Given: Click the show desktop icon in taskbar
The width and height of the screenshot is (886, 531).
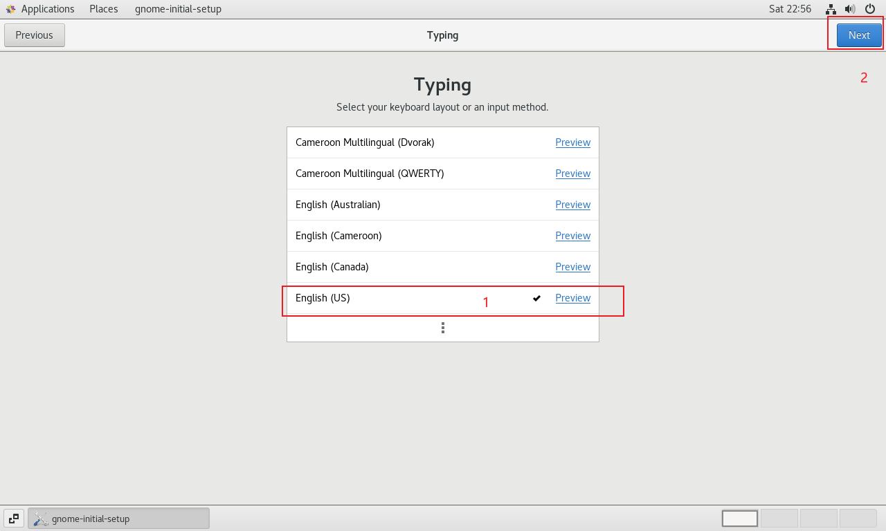Looking at the screenshot, I should 14,519.
